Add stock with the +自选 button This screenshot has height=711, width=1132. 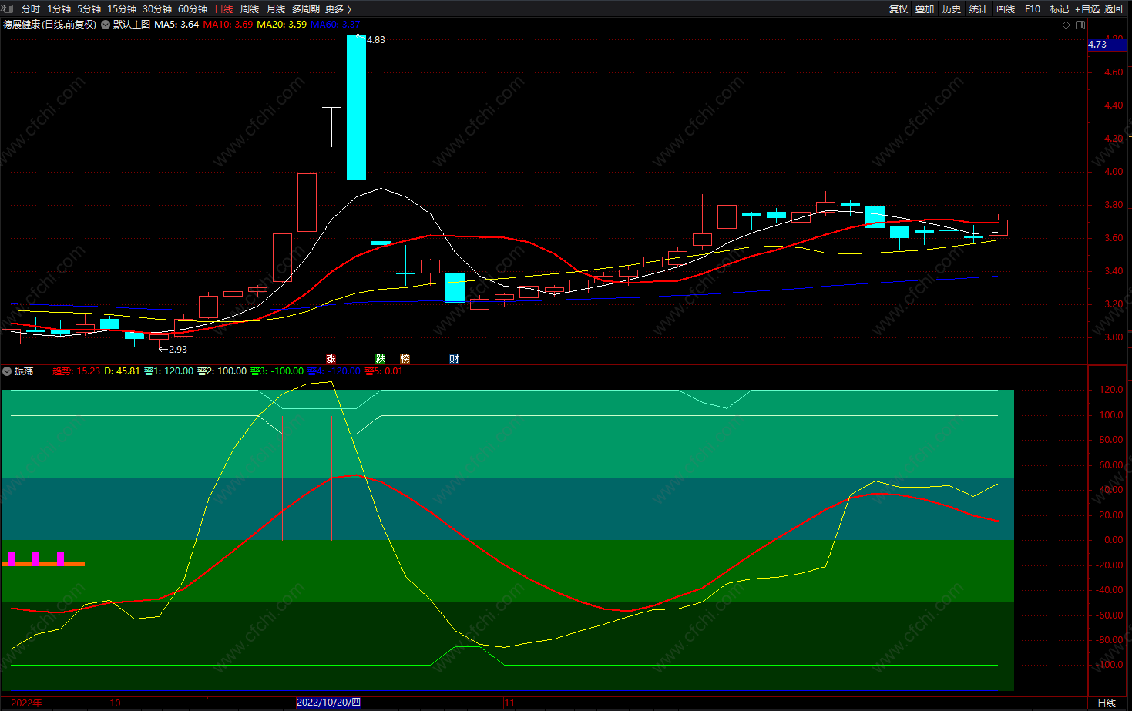[1087, 9]
